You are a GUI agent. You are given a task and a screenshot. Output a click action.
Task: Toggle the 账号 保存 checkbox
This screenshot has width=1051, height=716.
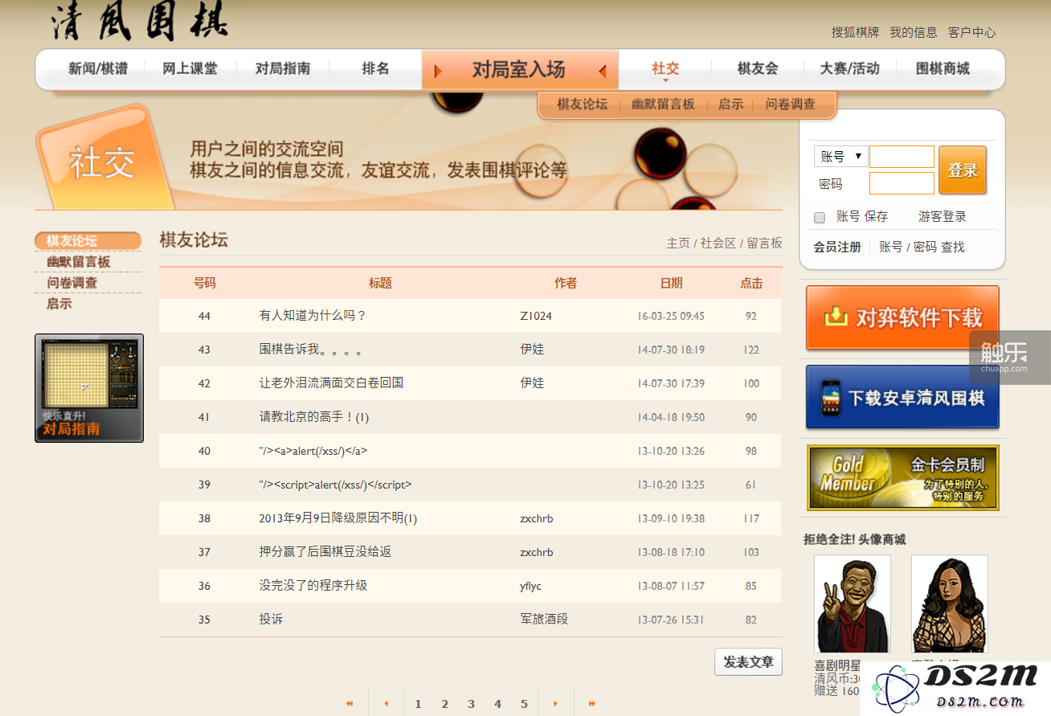pyautogui.click(x=820, y=218)
